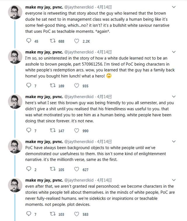
Task: Open the first tweet's chevron options menu
Action: click(x=174, y=7)
